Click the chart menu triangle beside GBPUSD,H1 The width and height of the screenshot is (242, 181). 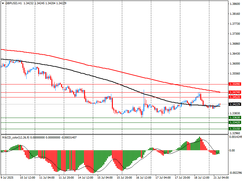click(3, 3)
